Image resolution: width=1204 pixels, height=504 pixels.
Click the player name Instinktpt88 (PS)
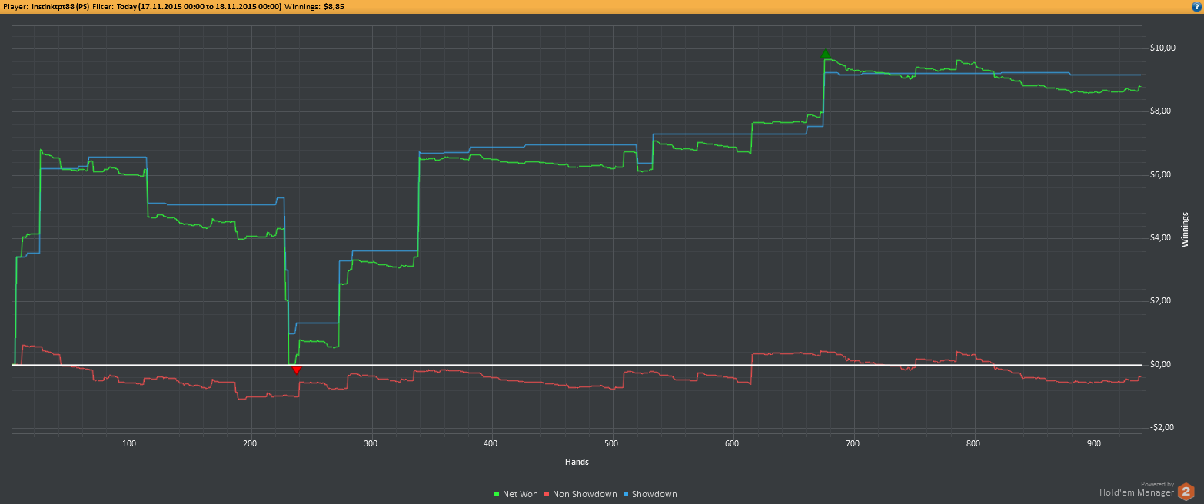[60, 5]
